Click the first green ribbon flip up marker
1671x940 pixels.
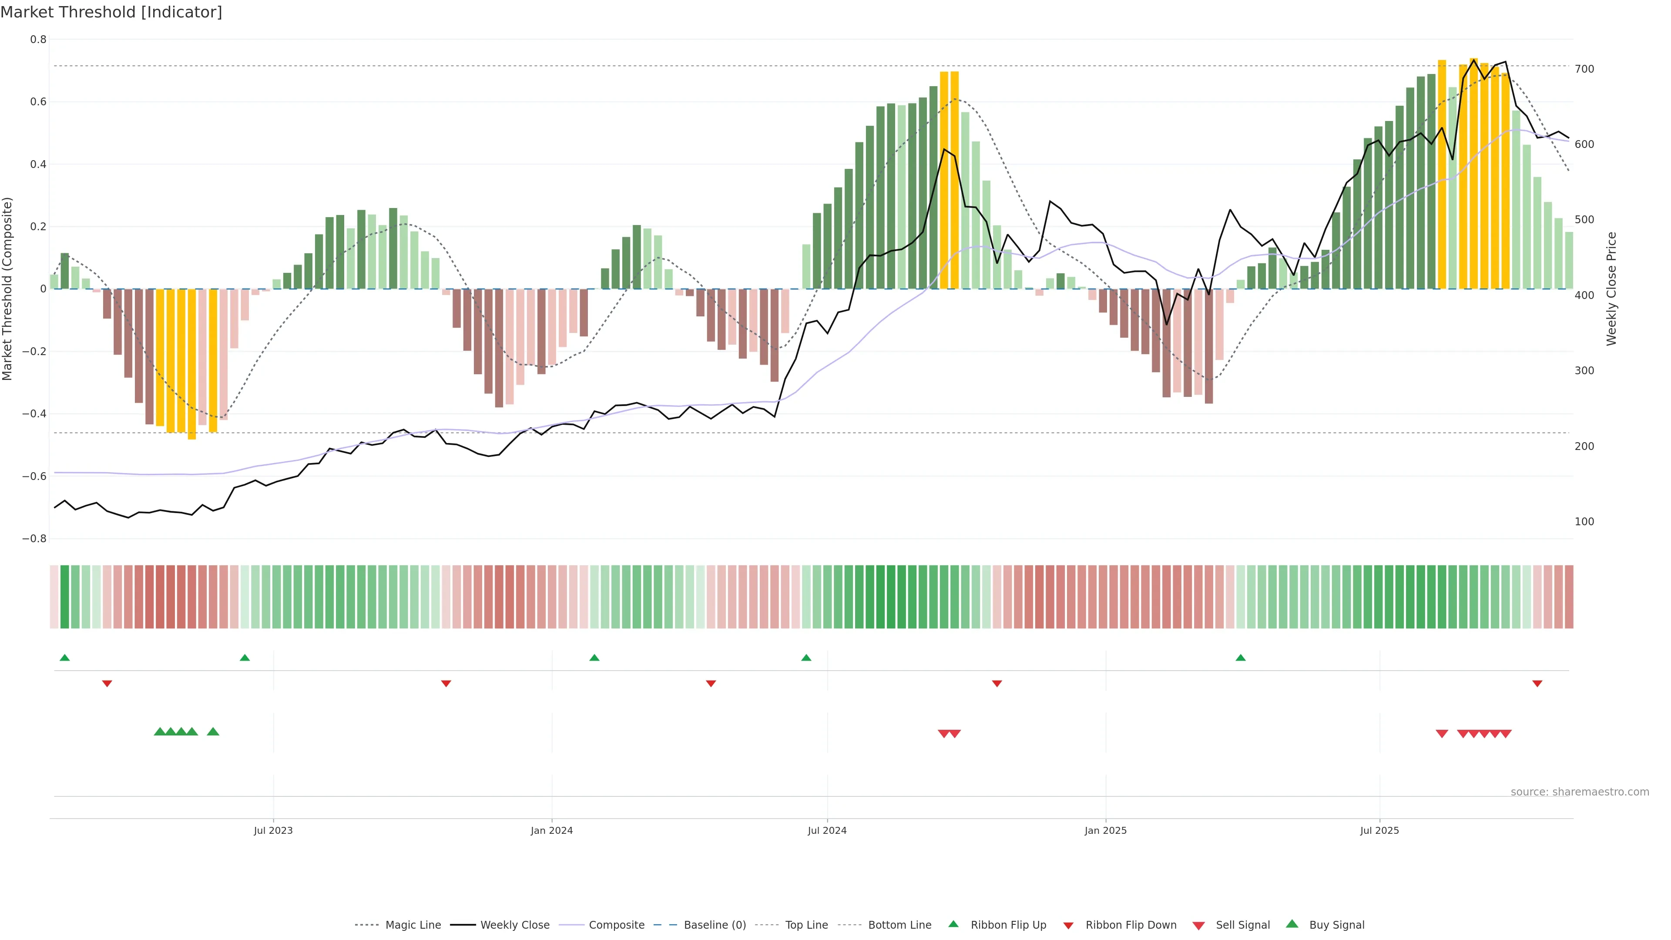[x=64, y=658]
